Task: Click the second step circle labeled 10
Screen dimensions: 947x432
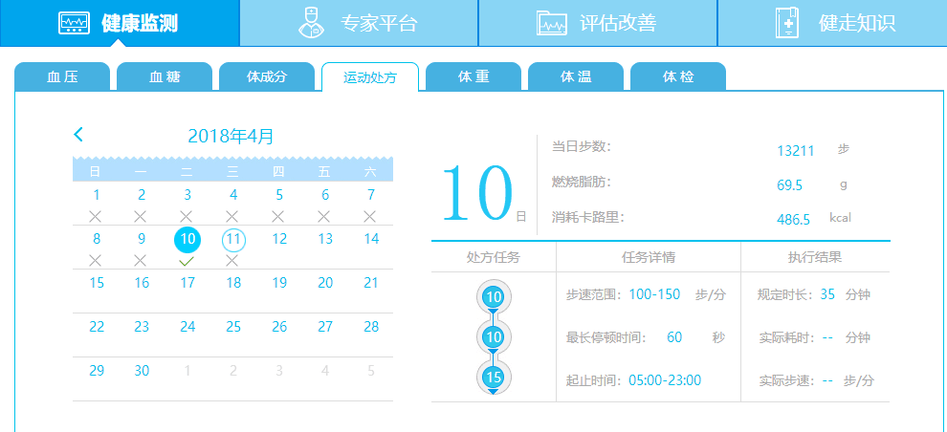Action: (494, 336)
